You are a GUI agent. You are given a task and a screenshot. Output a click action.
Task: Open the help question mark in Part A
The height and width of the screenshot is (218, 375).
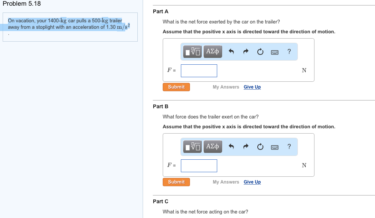[x=289, y=51]
